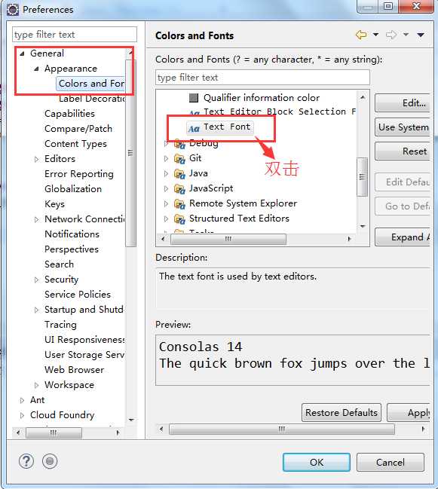The image size is (438, 489).
Task: Click the round record button beside the help icon
Action: tap(50, 461)
